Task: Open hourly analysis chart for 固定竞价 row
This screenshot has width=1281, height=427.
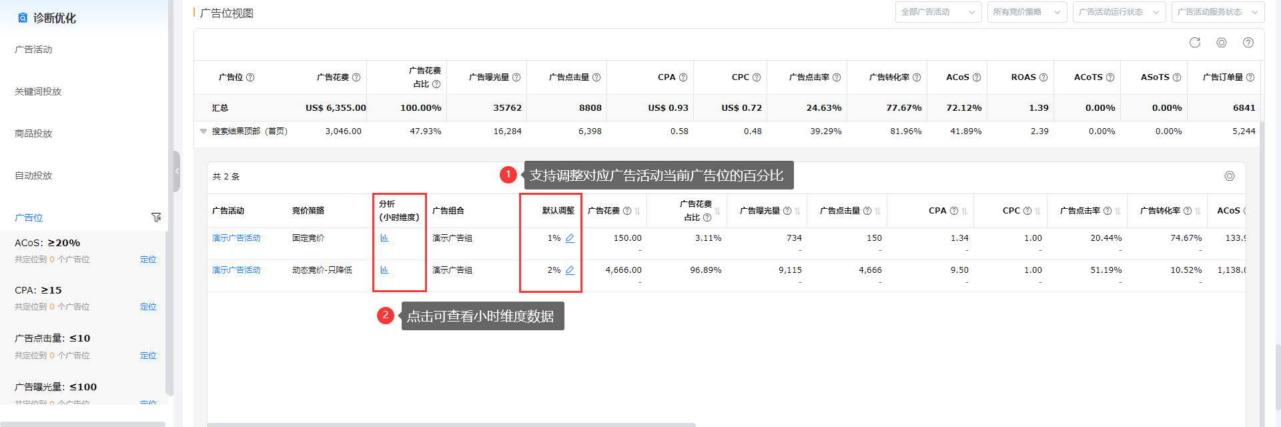Action: coord(384,238)
